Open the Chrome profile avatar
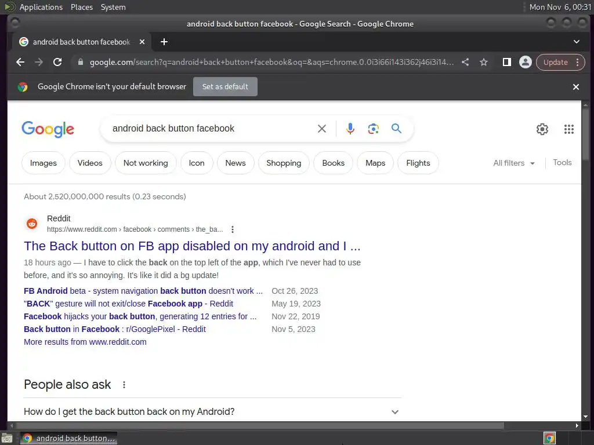This screenshot has width=594, height=445. coord(525,62)
